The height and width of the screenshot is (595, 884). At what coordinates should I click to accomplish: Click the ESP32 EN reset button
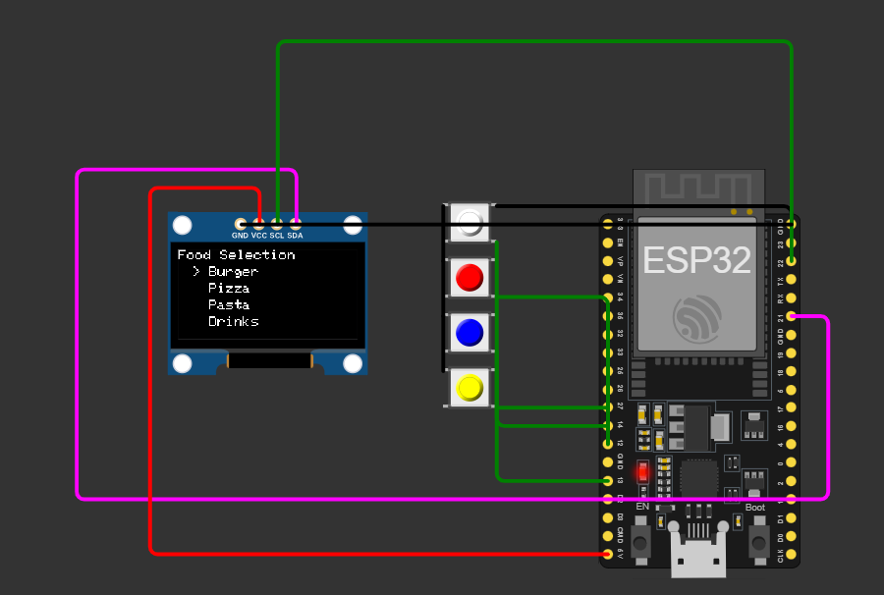click(x=640, y=540)
